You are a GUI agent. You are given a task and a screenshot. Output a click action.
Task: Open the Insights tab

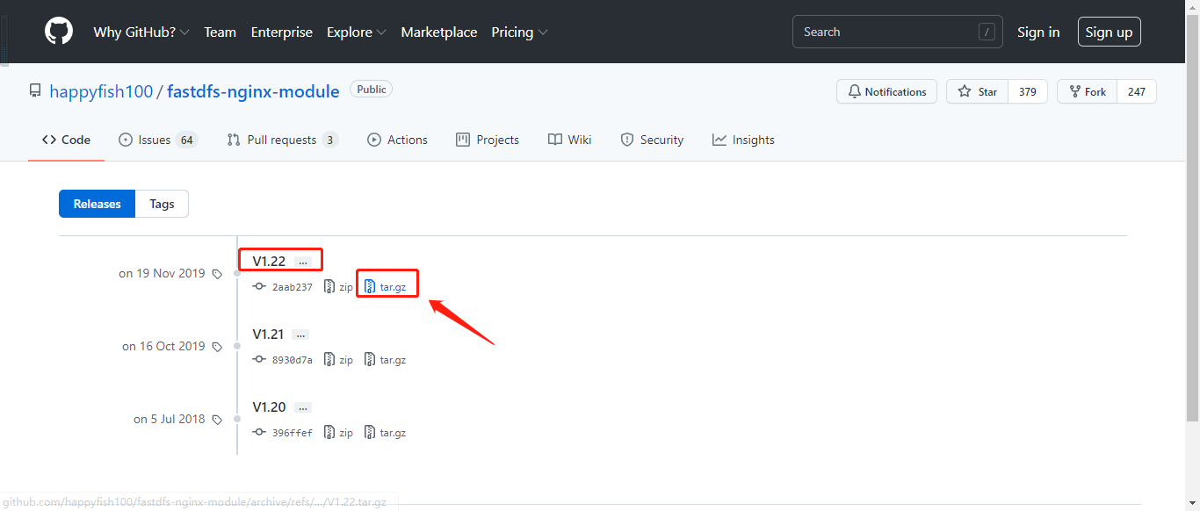point(743,140)
